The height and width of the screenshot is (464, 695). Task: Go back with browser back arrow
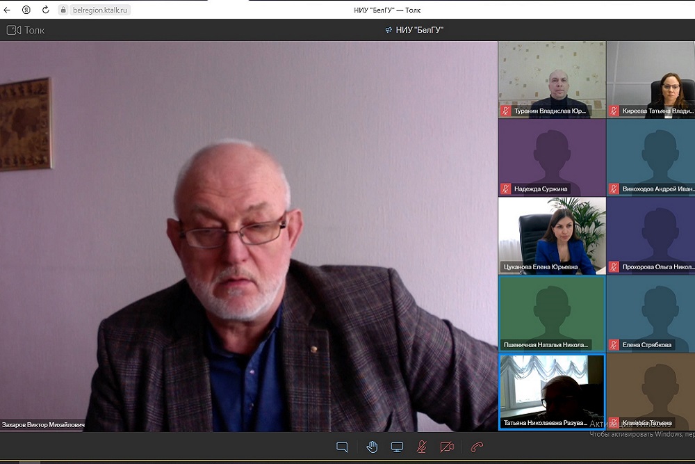point(8,10)
